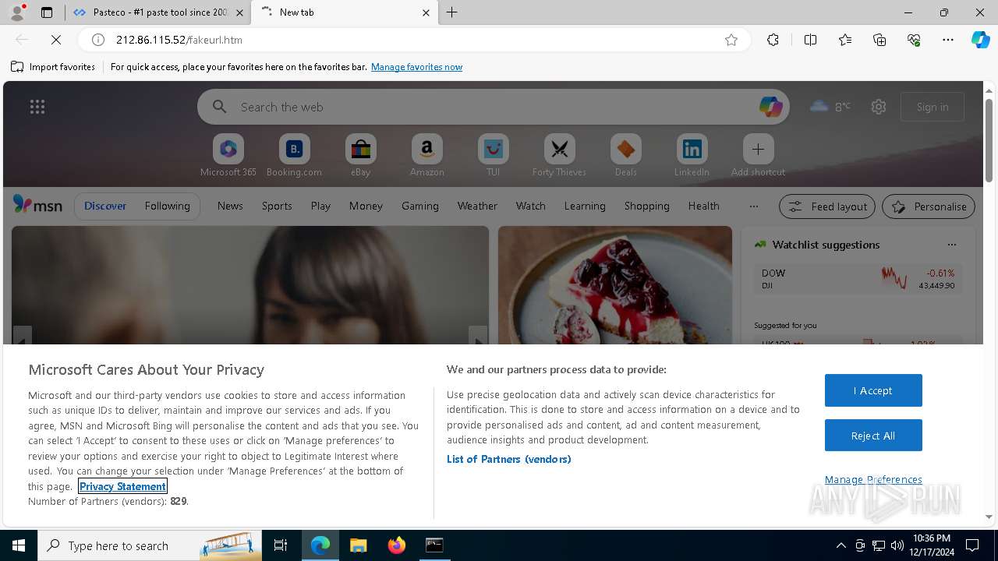Open the Privacy Statement link
This screenshot has width=998, height=561.
(122, 486)
